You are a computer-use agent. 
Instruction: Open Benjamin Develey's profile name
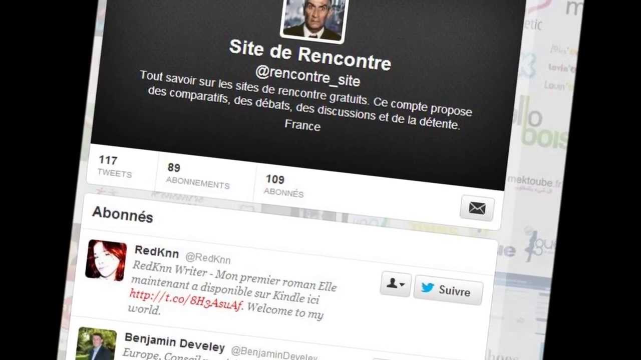click(x=174, y=342)
